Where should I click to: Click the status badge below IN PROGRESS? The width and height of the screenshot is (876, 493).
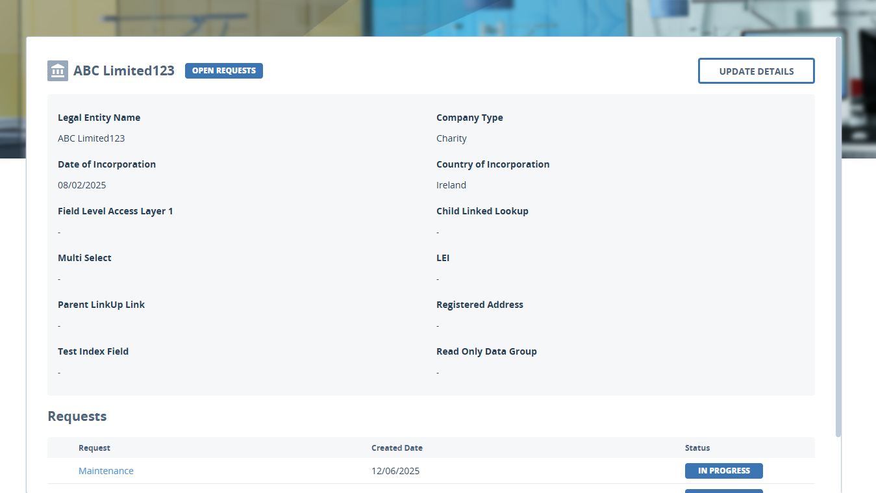723,492
